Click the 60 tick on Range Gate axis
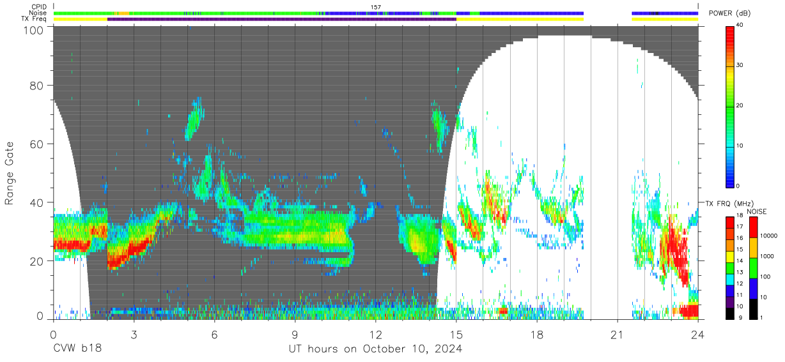 click(x=36, y=144)
